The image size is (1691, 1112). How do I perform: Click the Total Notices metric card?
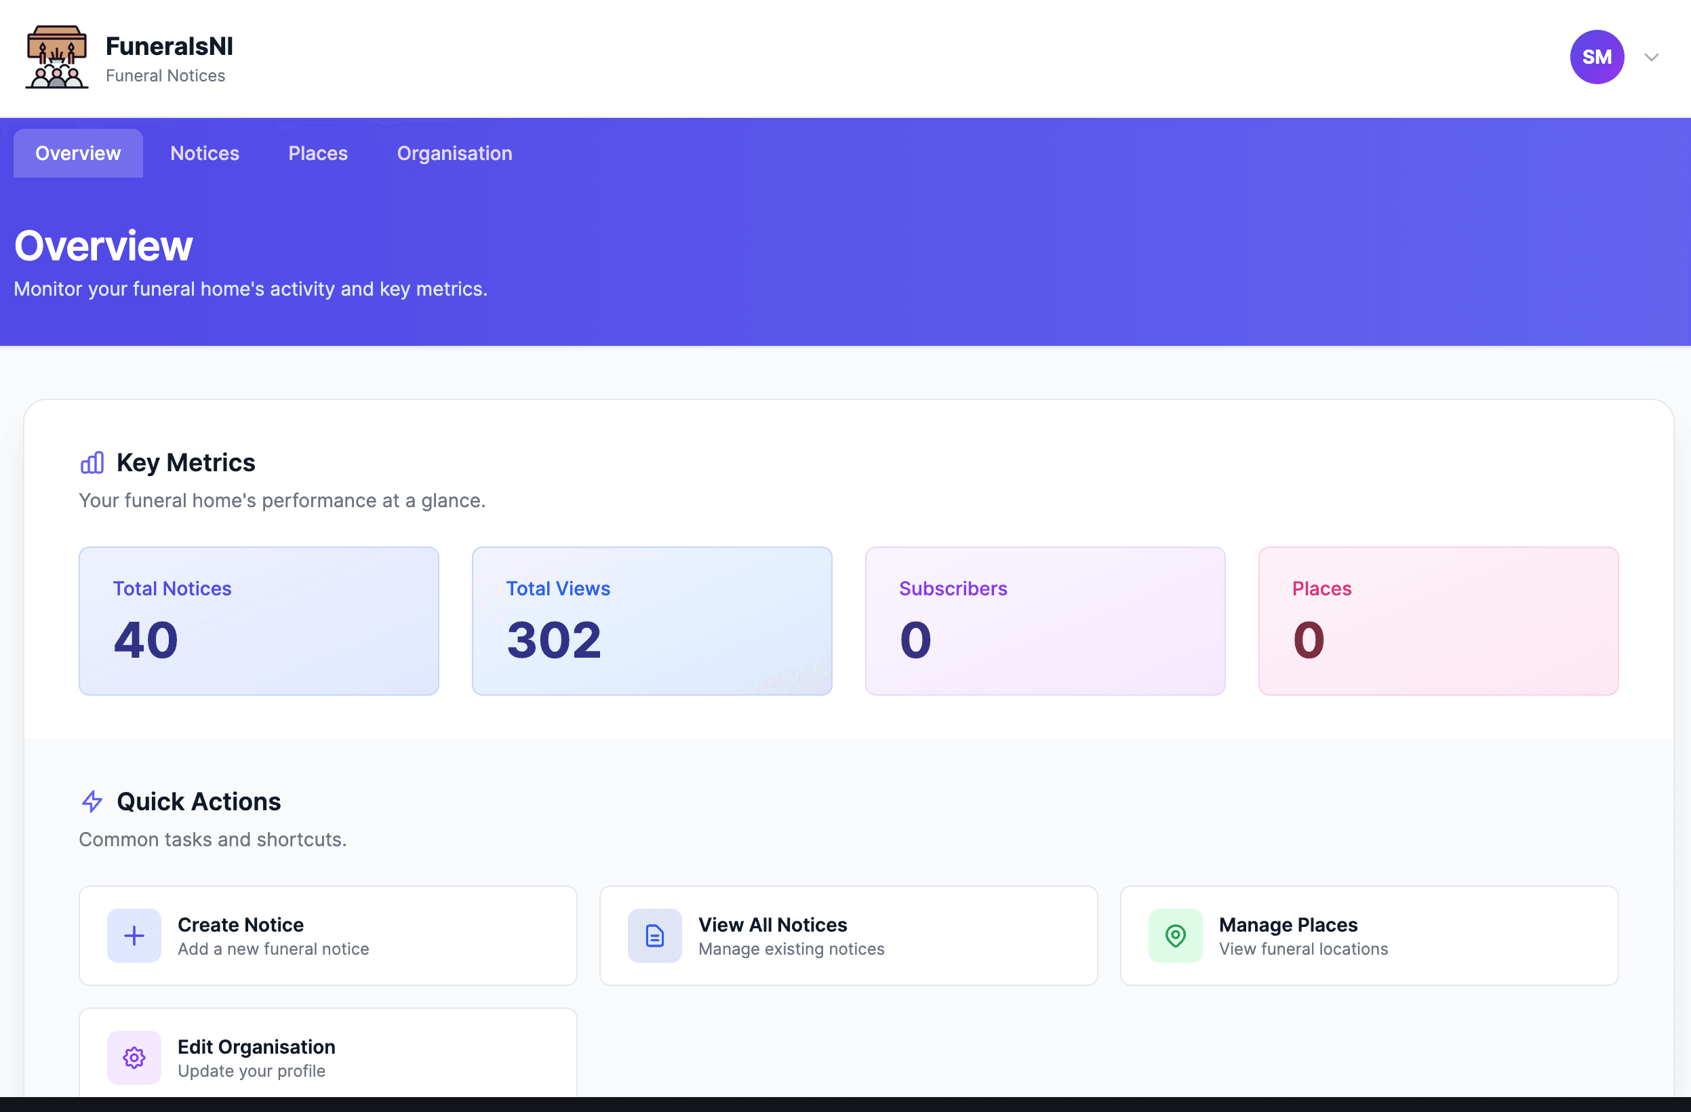point(258,620)
